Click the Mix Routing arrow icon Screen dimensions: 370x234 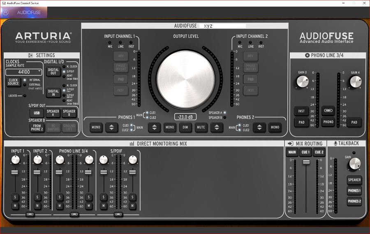coord(291,144)
